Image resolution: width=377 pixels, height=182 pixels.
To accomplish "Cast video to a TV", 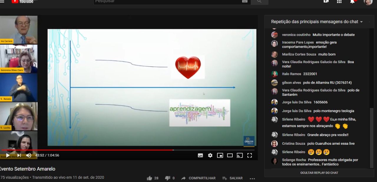I will tap(240, 155).
